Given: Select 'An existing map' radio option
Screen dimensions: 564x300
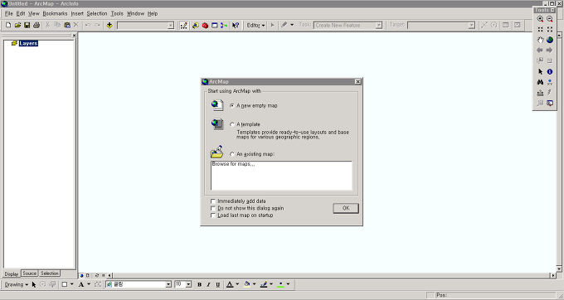Looking at the screenshot, I should 232,154.
